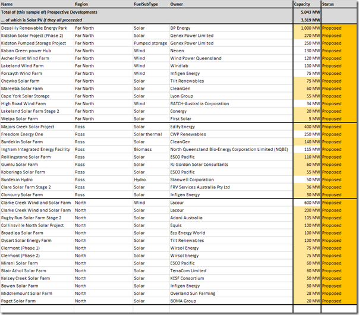359x315 pixels.
Task: Click Broadlea Solar Farm cell
Action: (x=37, y=233)
